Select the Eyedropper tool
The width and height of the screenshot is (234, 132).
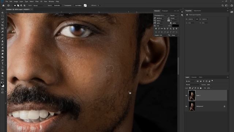tap(3, 32)
